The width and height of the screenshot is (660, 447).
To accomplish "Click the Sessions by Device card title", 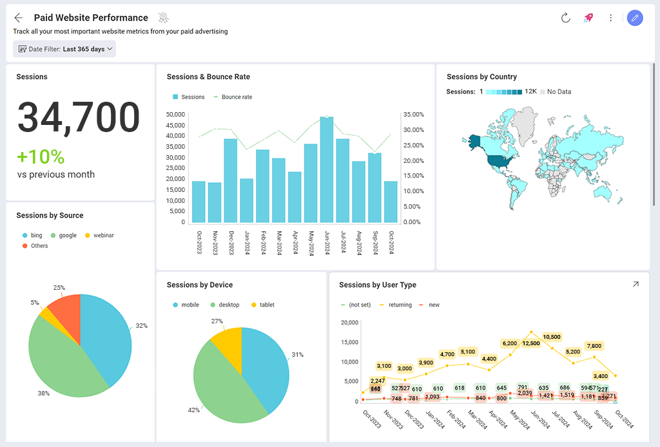I will pyautogui.click(x=200, y=285).
